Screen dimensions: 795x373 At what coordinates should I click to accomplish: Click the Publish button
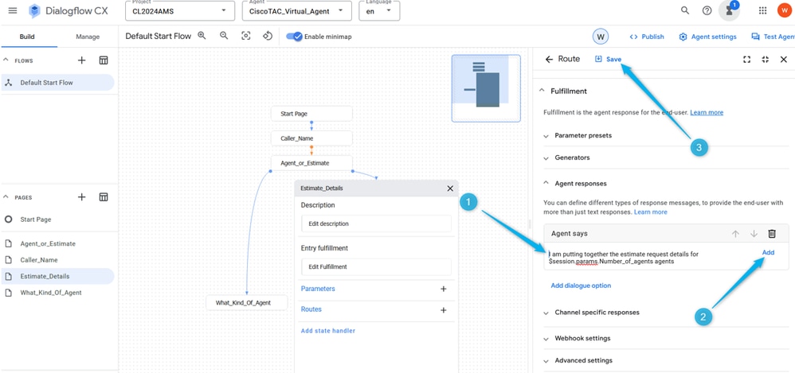647,37
